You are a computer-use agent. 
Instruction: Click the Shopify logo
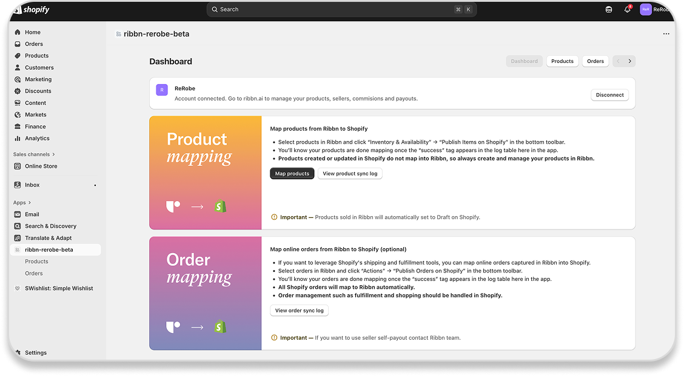pyautogui.click(x=32, y=10)
